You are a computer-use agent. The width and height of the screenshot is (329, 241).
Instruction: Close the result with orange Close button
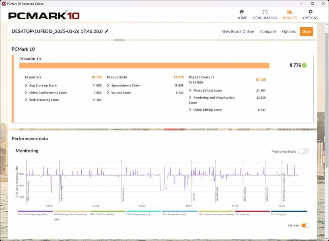click(x=306, y=31)
